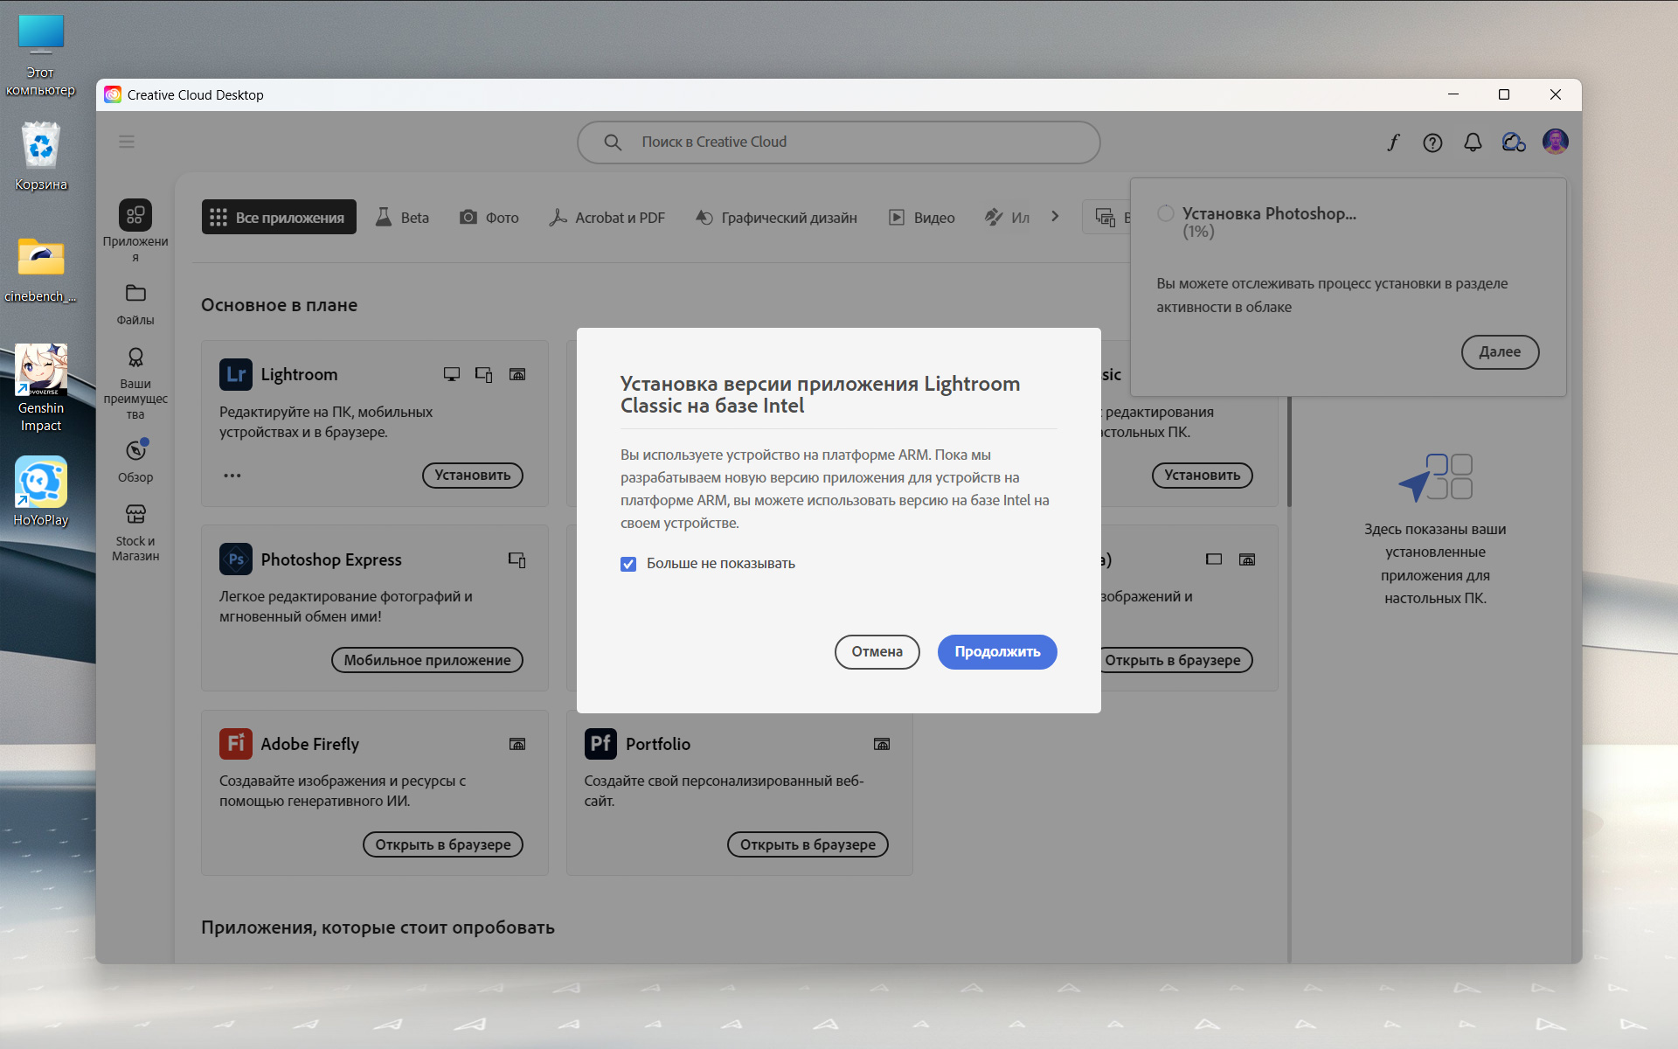Click the desktop platform icon on Lightroom card
The height and width of the screenshot is (1049, 1678).
(x=452, y=374)
